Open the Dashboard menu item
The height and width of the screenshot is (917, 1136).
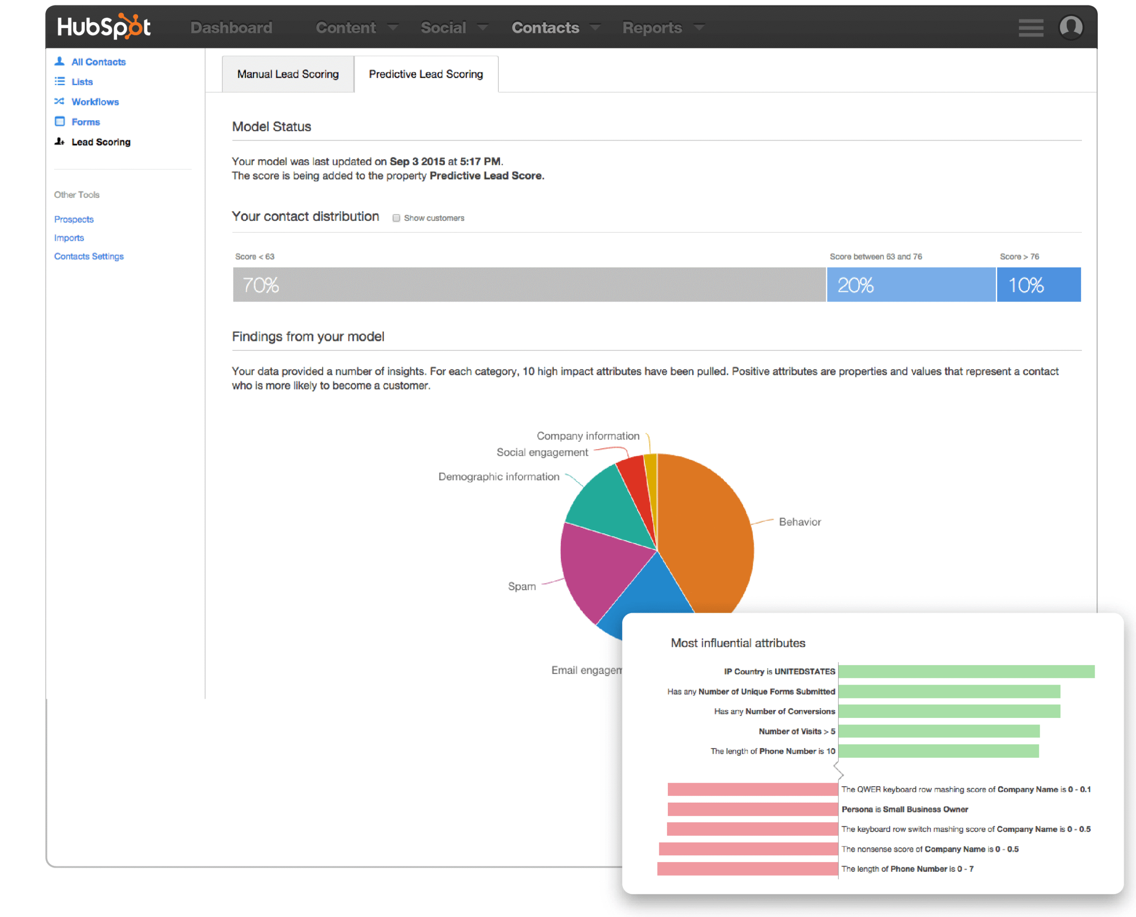tap(231, 27)
